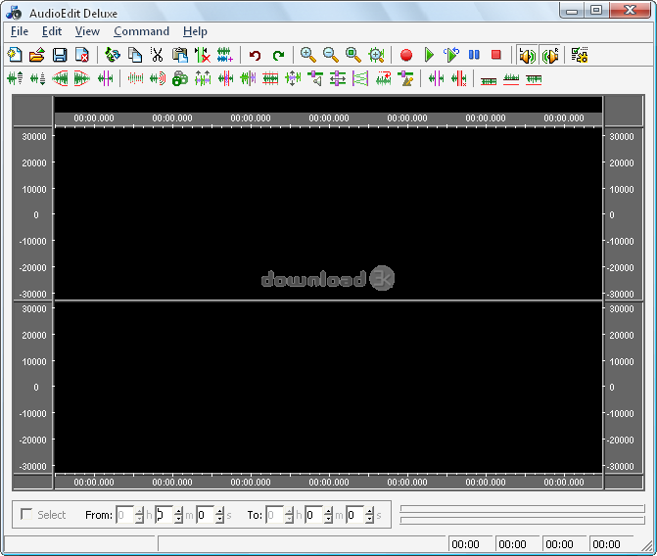Click third waveform-below-red-line view icon

click(x=534, y=79)
